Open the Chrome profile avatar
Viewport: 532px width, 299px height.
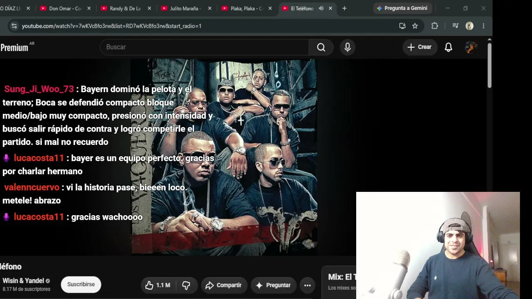[470, 26]
